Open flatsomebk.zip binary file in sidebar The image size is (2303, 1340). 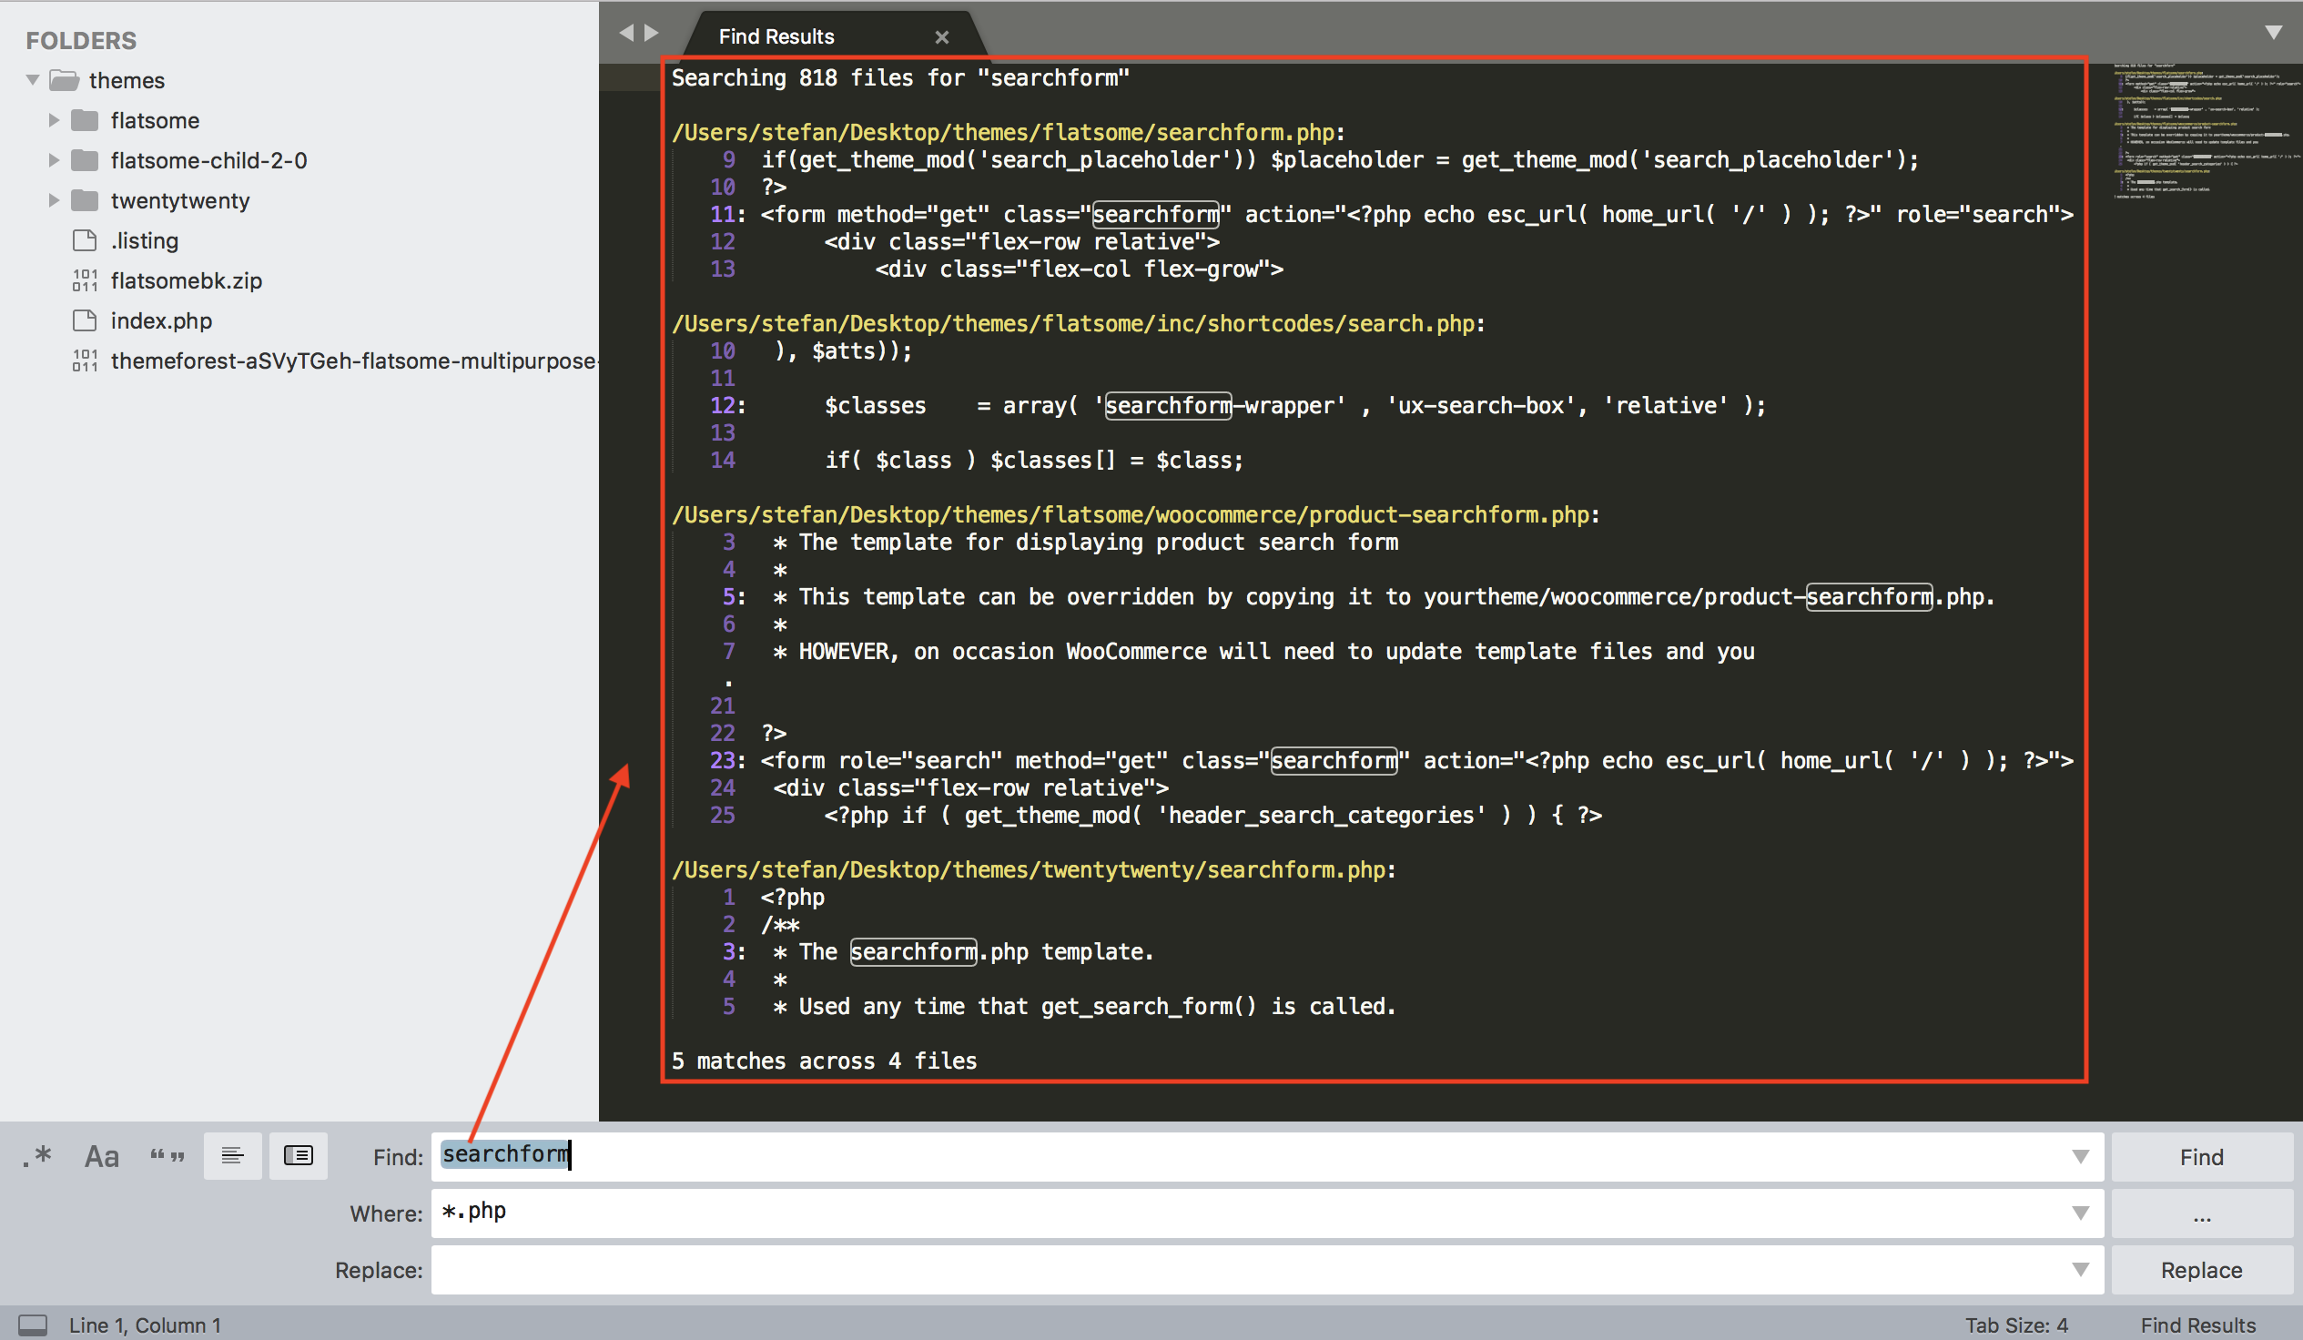pos(186,280)
